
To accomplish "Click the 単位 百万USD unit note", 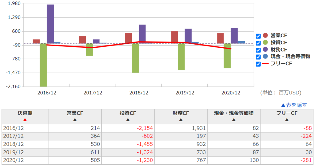I will [x=281, y=93].
